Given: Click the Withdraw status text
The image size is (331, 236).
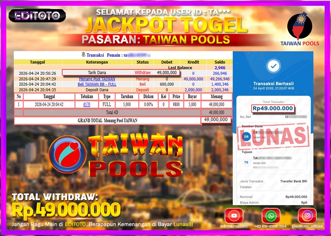Looking at the screenshot, I should (x=143, y=73).
